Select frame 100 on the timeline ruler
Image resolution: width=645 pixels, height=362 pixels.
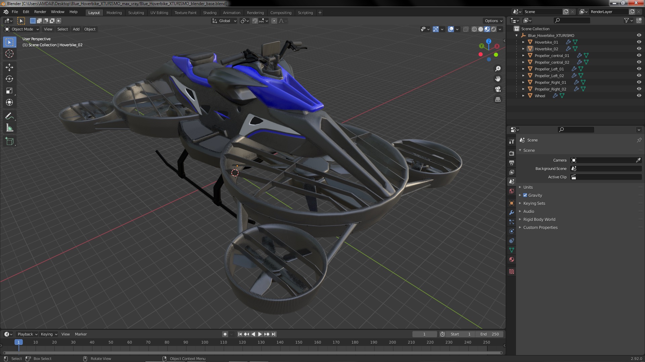click(205, 342)
